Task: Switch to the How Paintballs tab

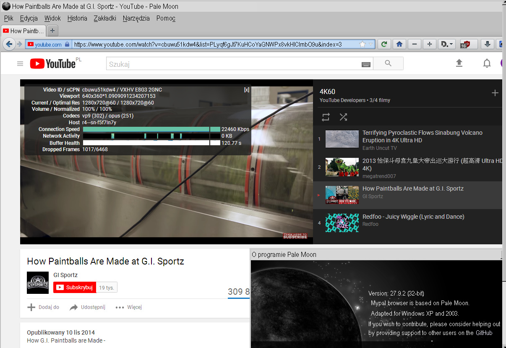Action: pos(23,31)
